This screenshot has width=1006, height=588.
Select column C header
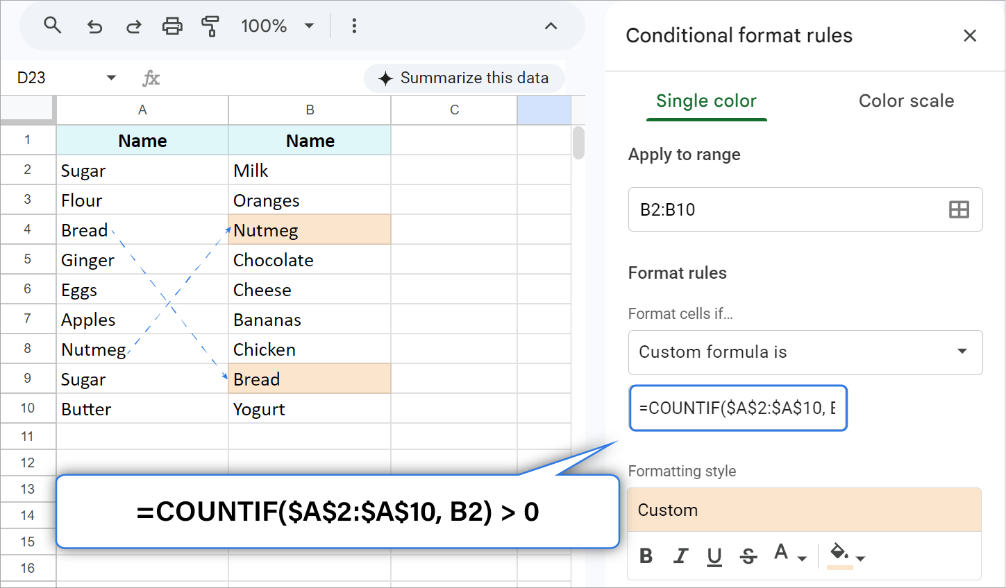(454, 110)
